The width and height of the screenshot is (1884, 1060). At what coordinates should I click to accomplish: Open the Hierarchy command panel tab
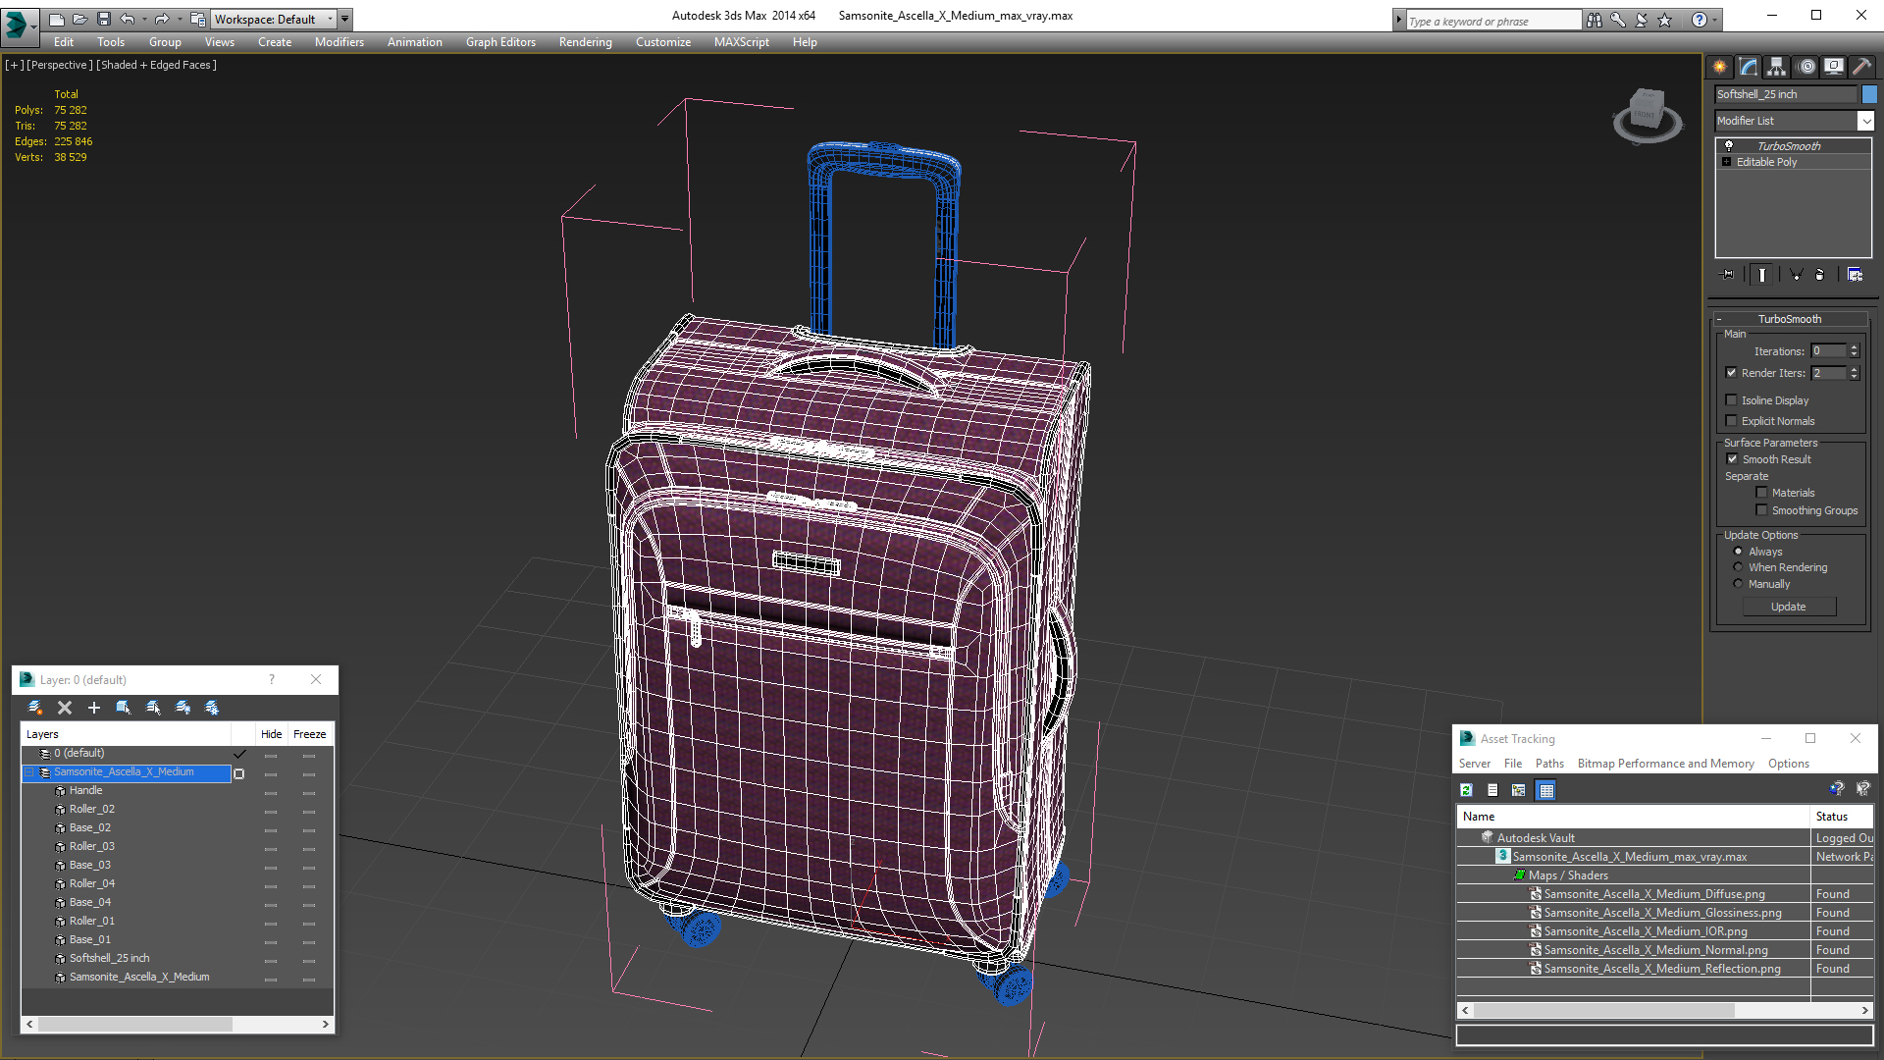click(x=1777, y=67)
